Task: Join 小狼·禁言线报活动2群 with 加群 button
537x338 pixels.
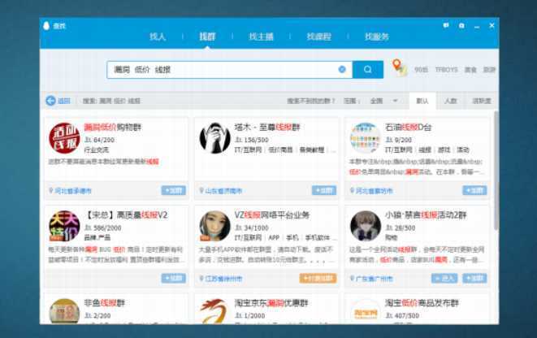Action: click(x=474, y=278)
